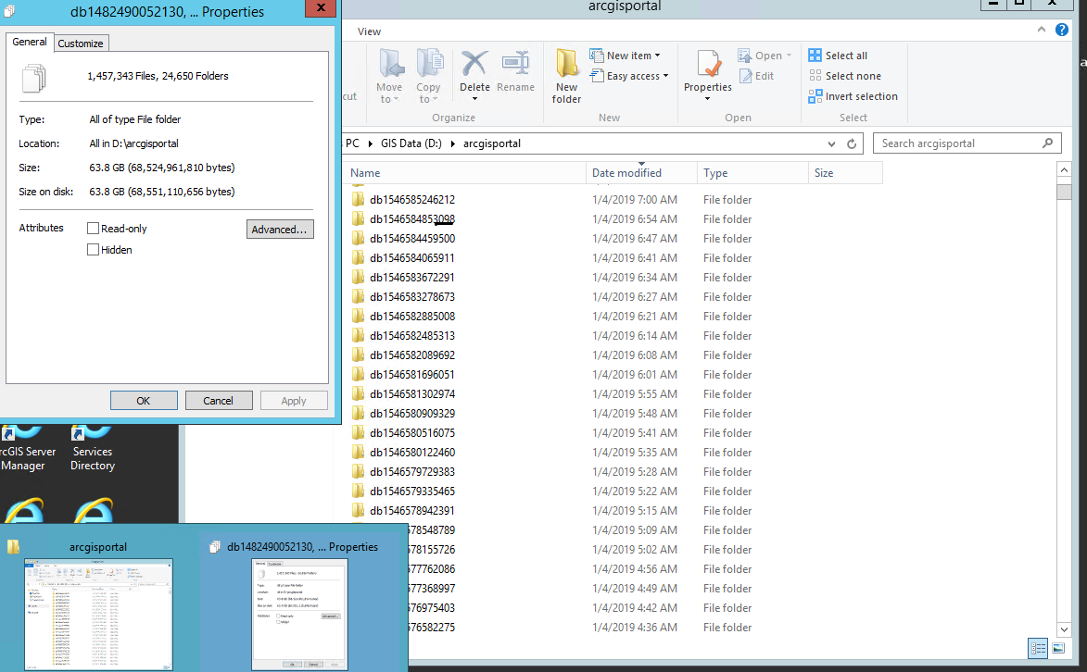
Task: Click the Select all icon
Action: 815,56
